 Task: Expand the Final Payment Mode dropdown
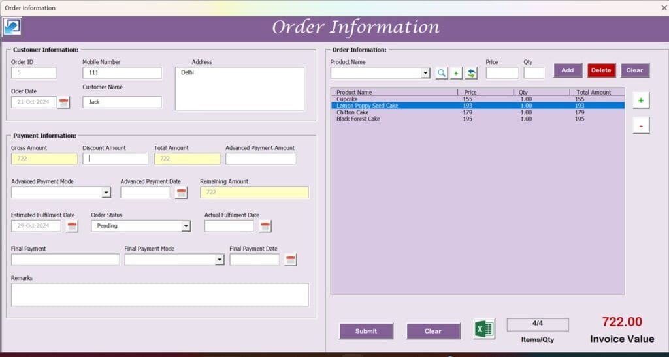pyautogui.click(x=220, y=260)
